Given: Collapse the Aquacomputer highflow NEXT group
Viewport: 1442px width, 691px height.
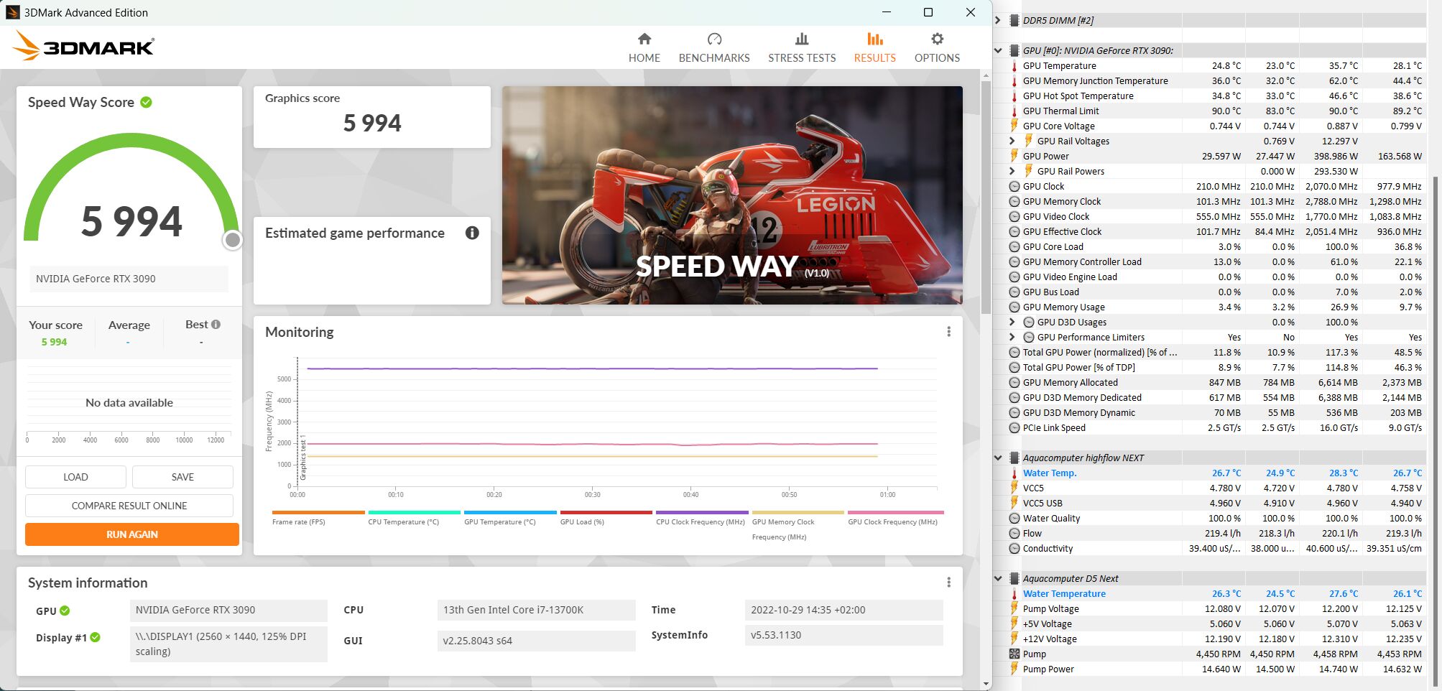Looking at the screenshot, I should click(998, 458).
